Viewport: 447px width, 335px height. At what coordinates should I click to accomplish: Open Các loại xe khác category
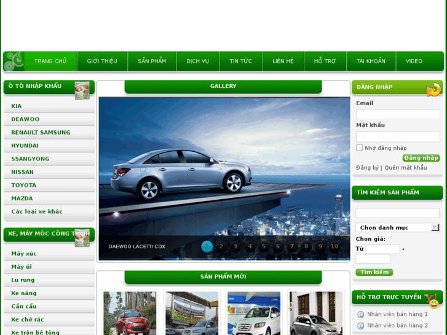(x=37, y=211)
